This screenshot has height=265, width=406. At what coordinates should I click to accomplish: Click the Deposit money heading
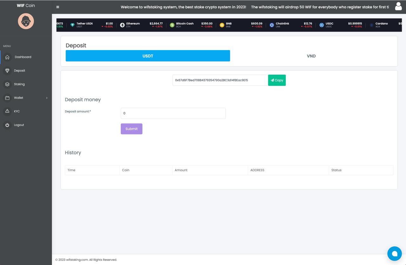[x=83, y=100]
